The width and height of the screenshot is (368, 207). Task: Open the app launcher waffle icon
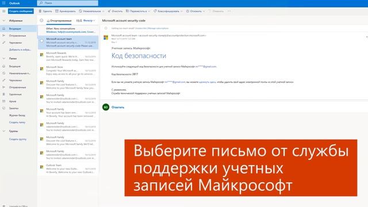tap(4, 3)
